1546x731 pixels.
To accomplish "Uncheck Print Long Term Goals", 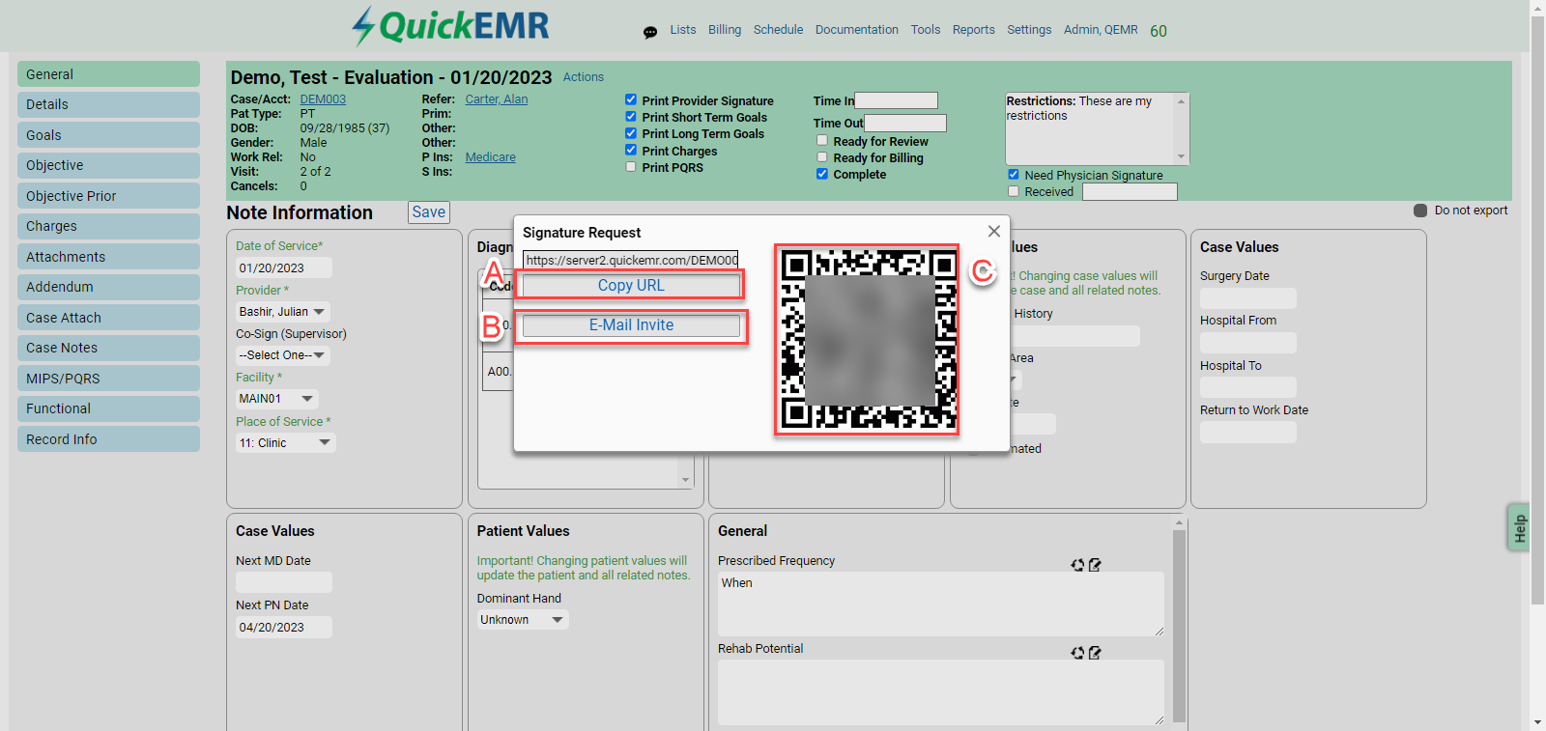I will click(631, 133).
